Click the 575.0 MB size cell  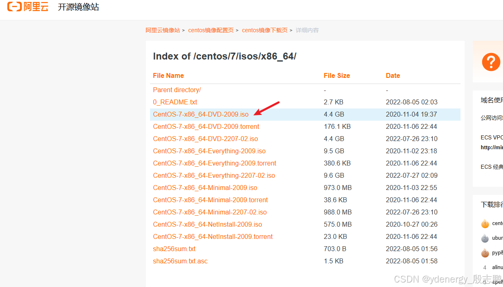(x=338, y=224)
